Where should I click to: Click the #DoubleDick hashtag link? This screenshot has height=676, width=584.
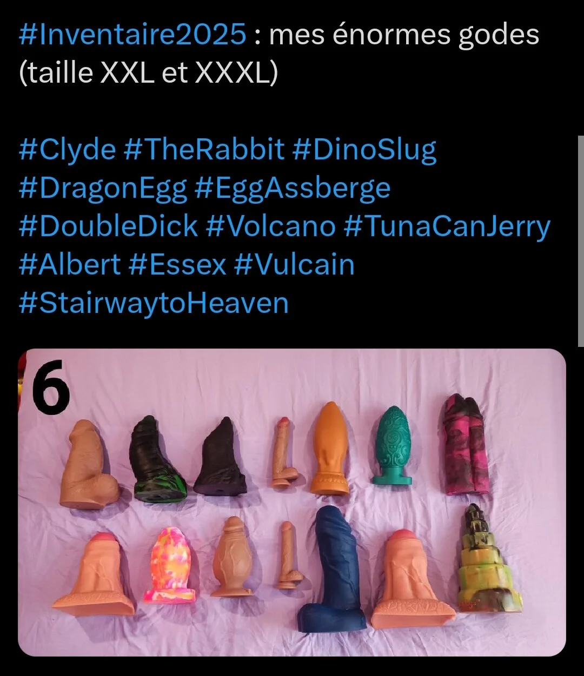click(108, 226)
